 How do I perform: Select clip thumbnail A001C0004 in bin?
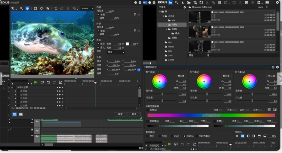coord(199,32)
